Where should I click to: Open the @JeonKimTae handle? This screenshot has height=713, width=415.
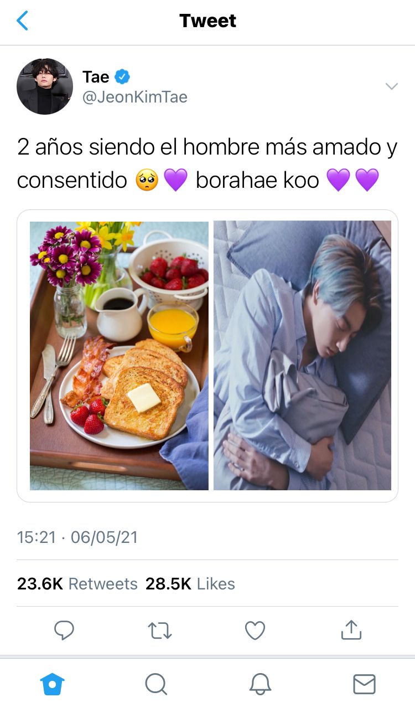pyautogui.click(x=135, y=97)
